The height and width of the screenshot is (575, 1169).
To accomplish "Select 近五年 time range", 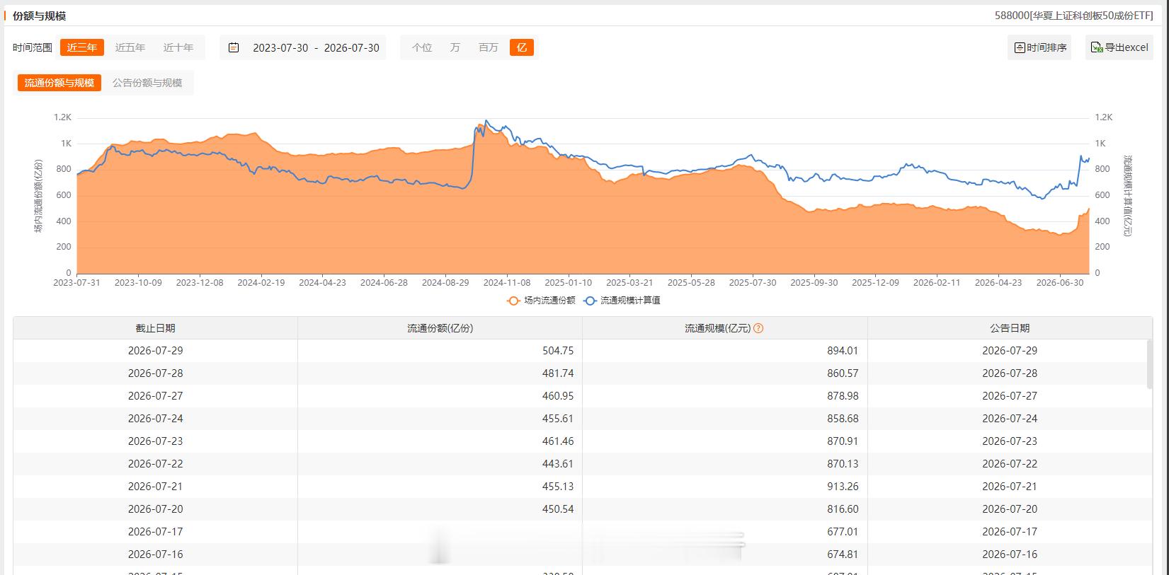I will pos(130,47).
